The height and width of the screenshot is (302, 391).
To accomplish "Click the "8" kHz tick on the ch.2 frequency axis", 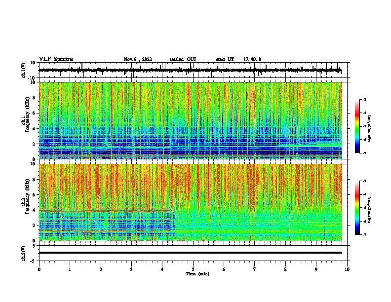I will [34, 180].
